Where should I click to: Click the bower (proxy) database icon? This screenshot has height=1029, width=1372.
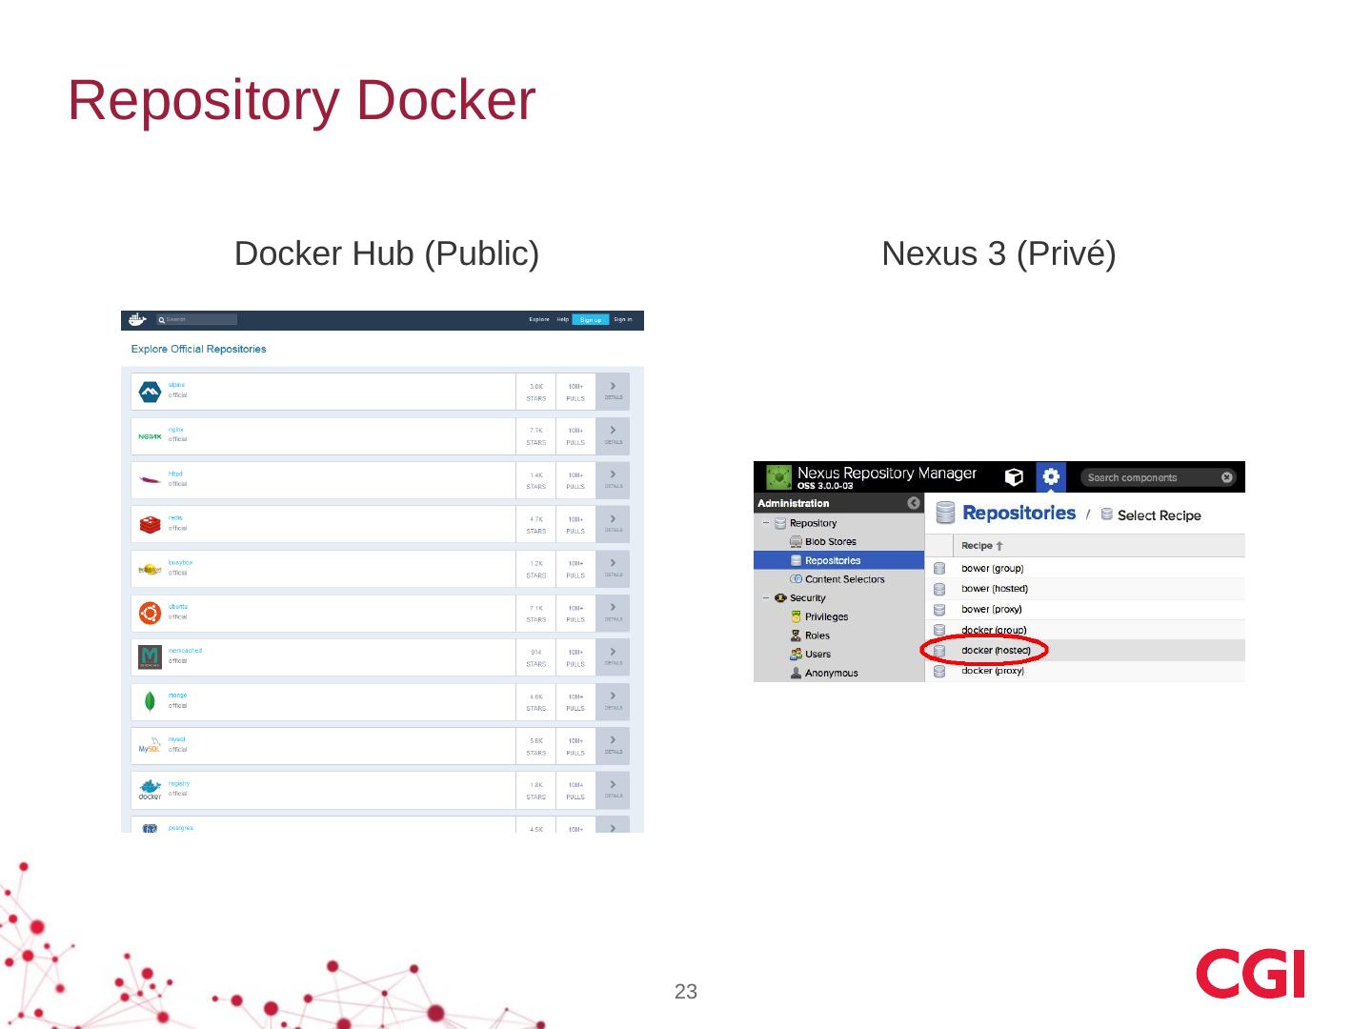click(939, 610)
